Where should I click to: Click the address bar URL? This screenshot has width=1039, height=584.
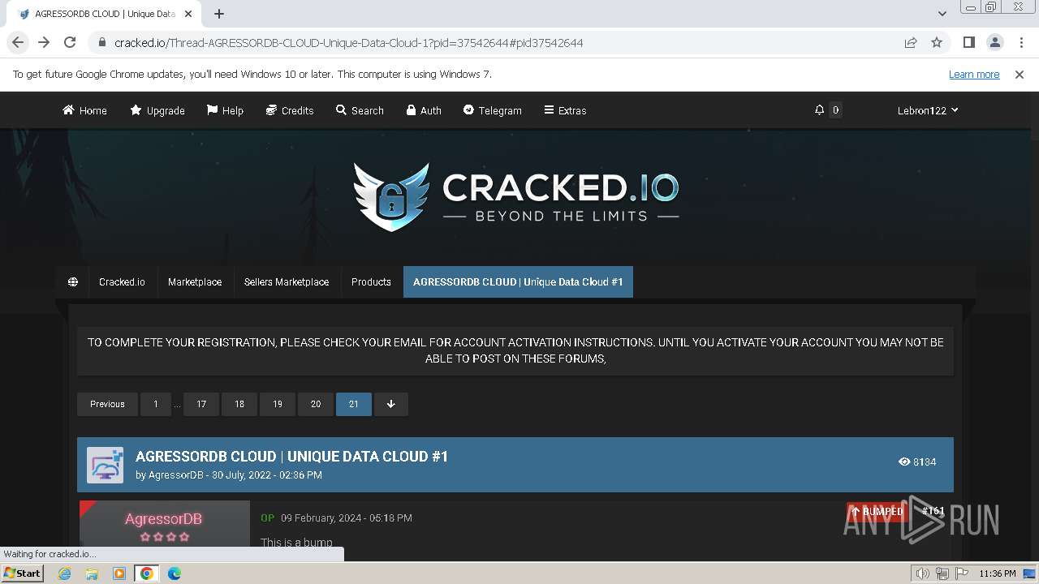pos(349,42)
